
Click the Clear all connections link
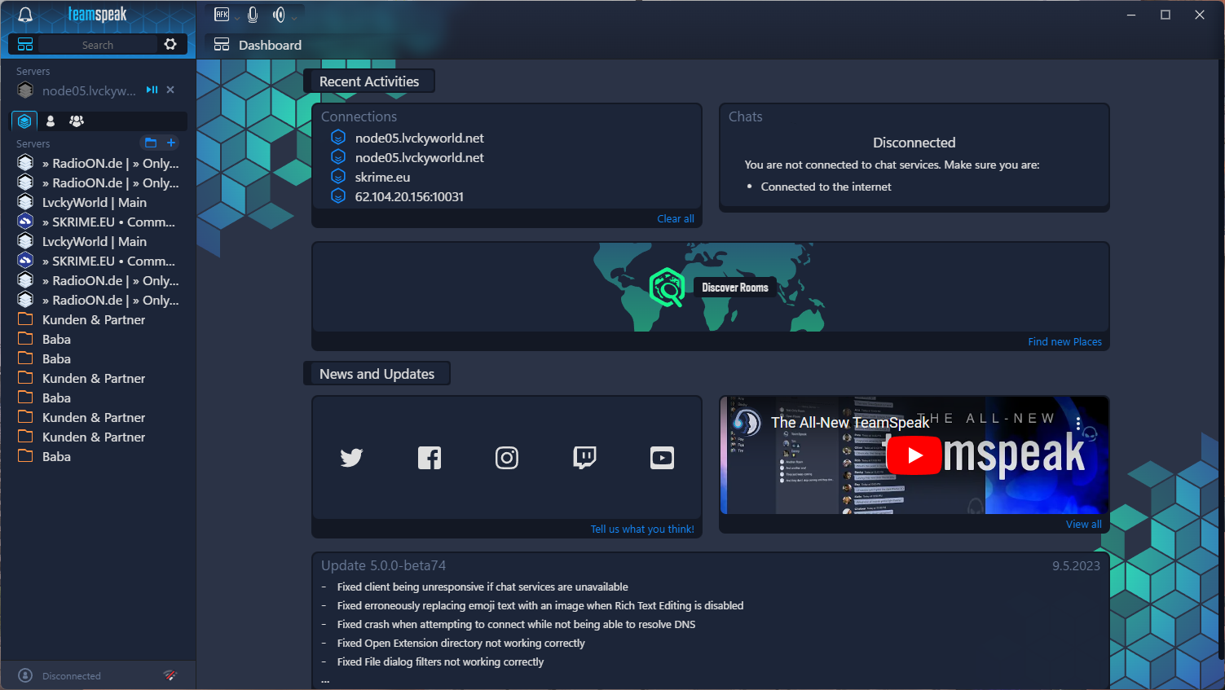(675, 218)
